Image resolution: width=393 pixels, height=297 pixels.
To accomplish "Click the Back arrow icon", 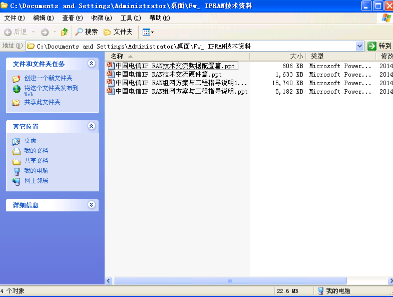I will [8, 32].
